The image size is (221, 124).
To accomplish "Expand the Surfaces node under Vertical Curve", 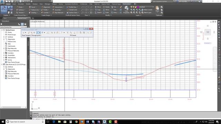I will pyautogui.click(x=4, y=37).
